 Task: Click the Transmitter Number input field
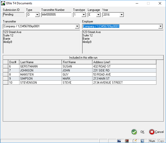[56, 15]
